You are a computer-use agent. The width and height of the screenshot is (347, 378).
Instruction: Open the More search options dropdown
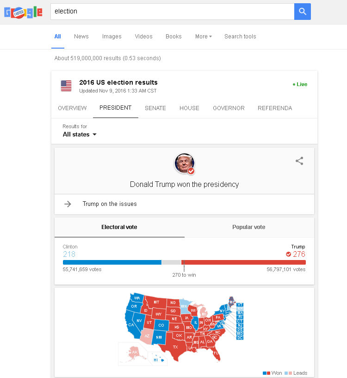tap(203, 37)
